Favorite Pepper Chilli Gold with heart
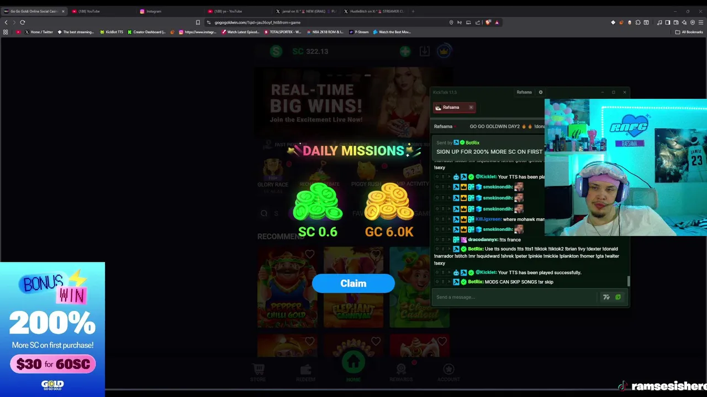707x397 pixels. [310, 254]
